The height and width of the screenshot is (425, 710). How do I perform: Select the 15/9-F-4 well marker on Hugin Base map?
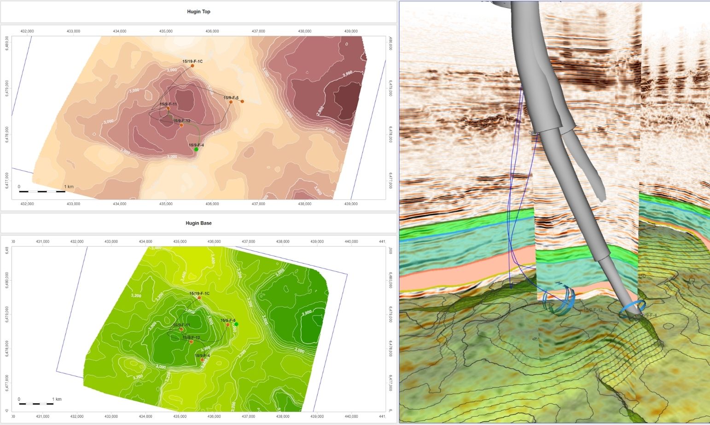202,360
